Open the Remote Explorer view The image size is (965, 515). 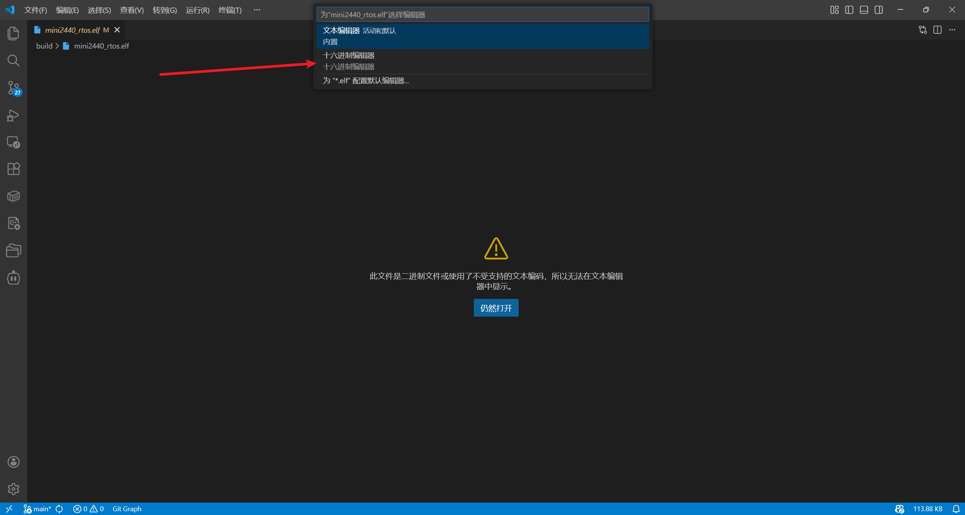pos(14,142)
